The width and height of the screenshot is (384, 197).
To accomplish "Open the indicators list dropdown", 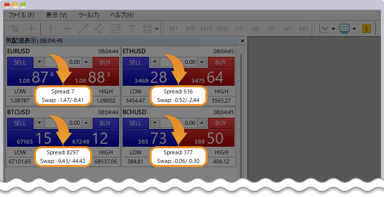I will pyautogui.click(x=354, y=29).
